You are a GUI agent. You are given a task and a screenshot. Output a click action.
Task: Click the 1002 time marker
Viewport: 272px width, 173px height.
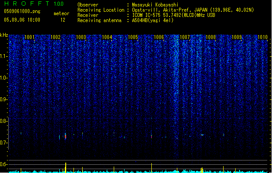tap(55, 37)
